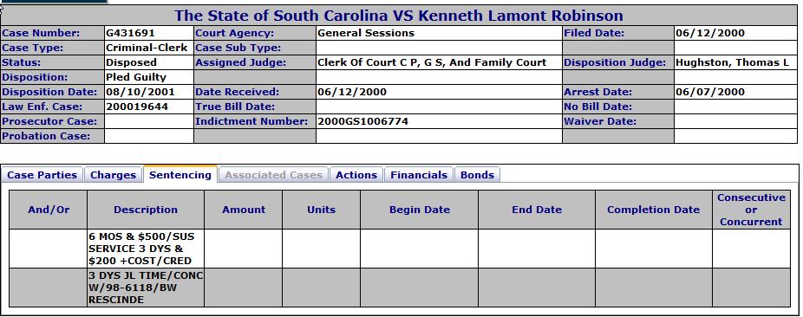Select the 3 DYS JL TIME/CONC sentence row
The image size is (803, 317).
400,288
